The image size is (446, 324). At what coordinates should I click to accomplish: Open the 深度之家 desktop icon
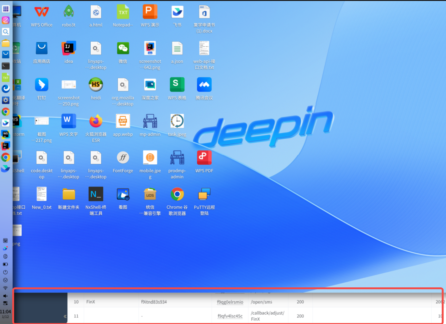click(x=150, y=89)
